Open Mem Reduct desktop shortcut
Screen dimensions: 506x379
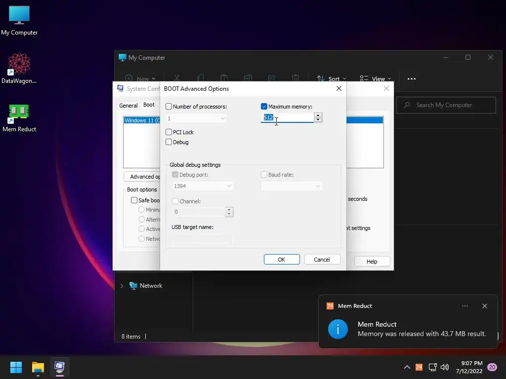point(19,117)
